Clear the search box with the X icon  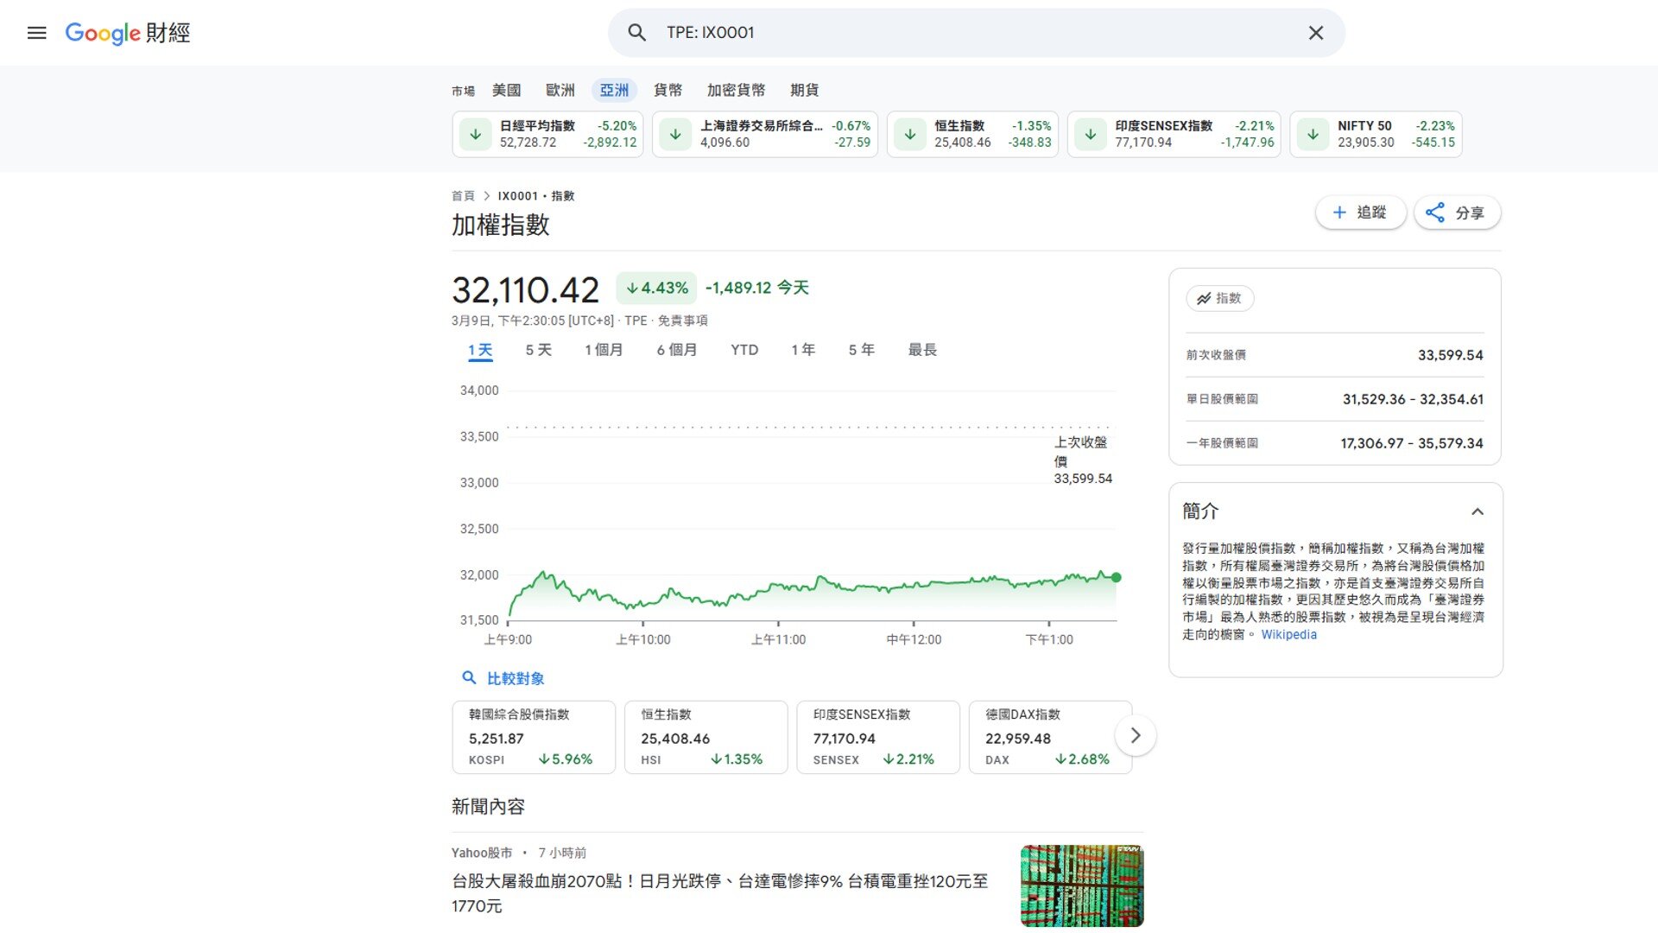(1314, 33)
